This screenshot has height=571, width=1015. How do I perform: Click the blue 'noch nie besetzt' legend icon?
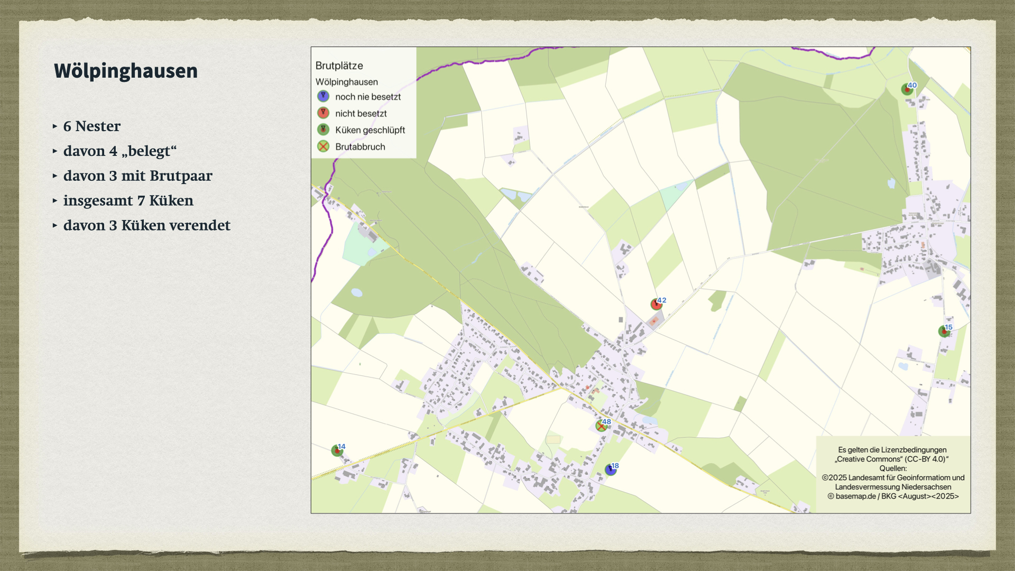(x=323, y=96)
